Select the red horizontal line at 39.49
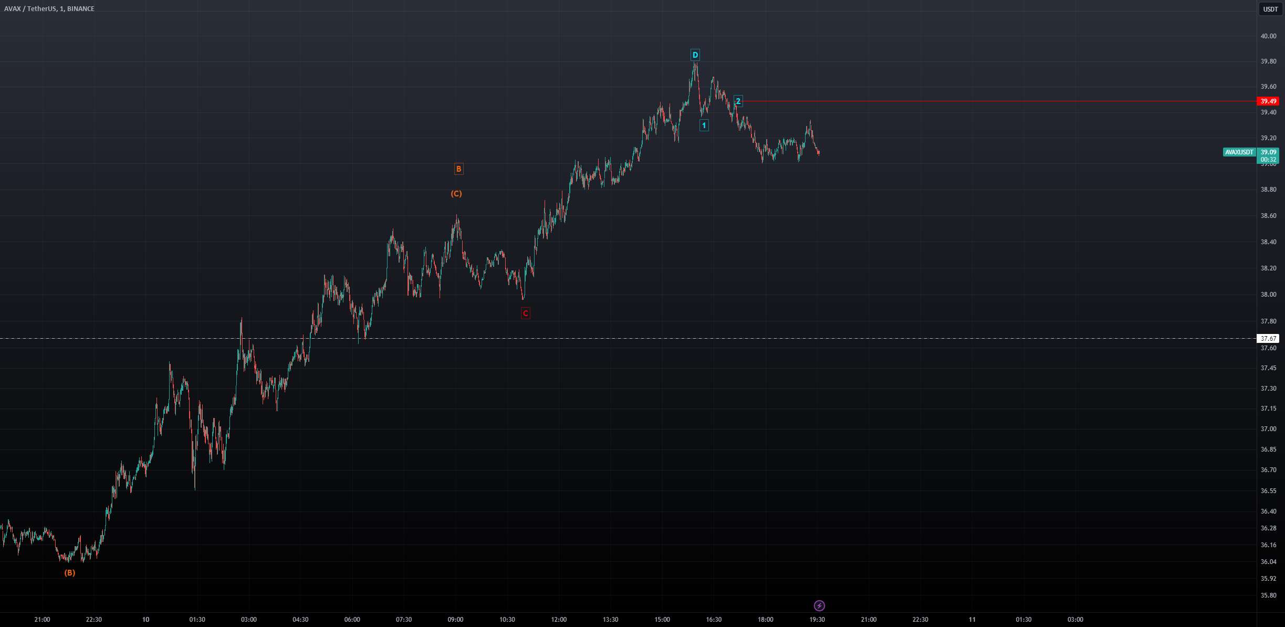Image resolution: width=1285 pixels, height=627 pixels. (x=998, y=101)
